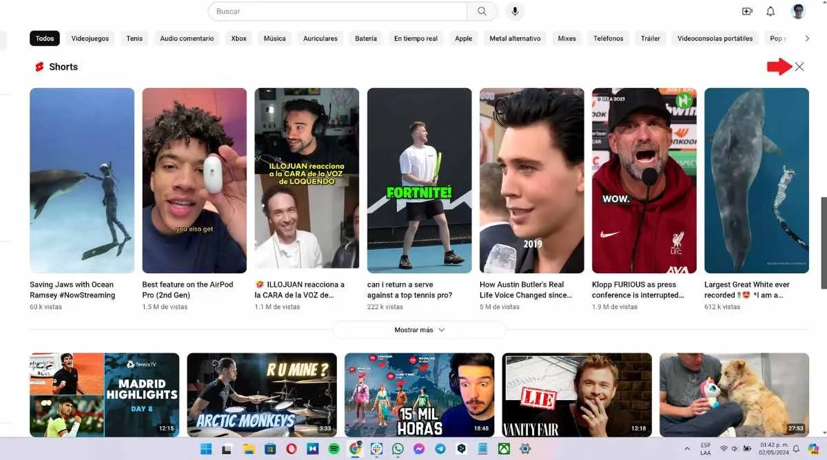Open the Klopp WOW press conference short
The height and width of the screenshot is (460, 827).
tap(644, 180)
